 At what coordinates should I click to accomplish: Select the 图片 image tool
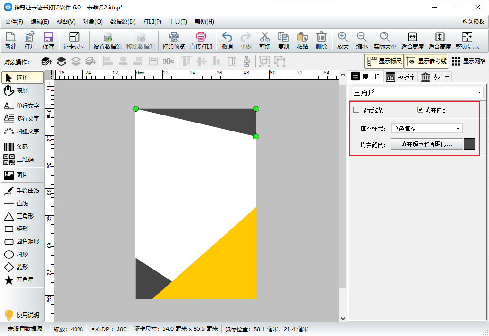(23, 175)
